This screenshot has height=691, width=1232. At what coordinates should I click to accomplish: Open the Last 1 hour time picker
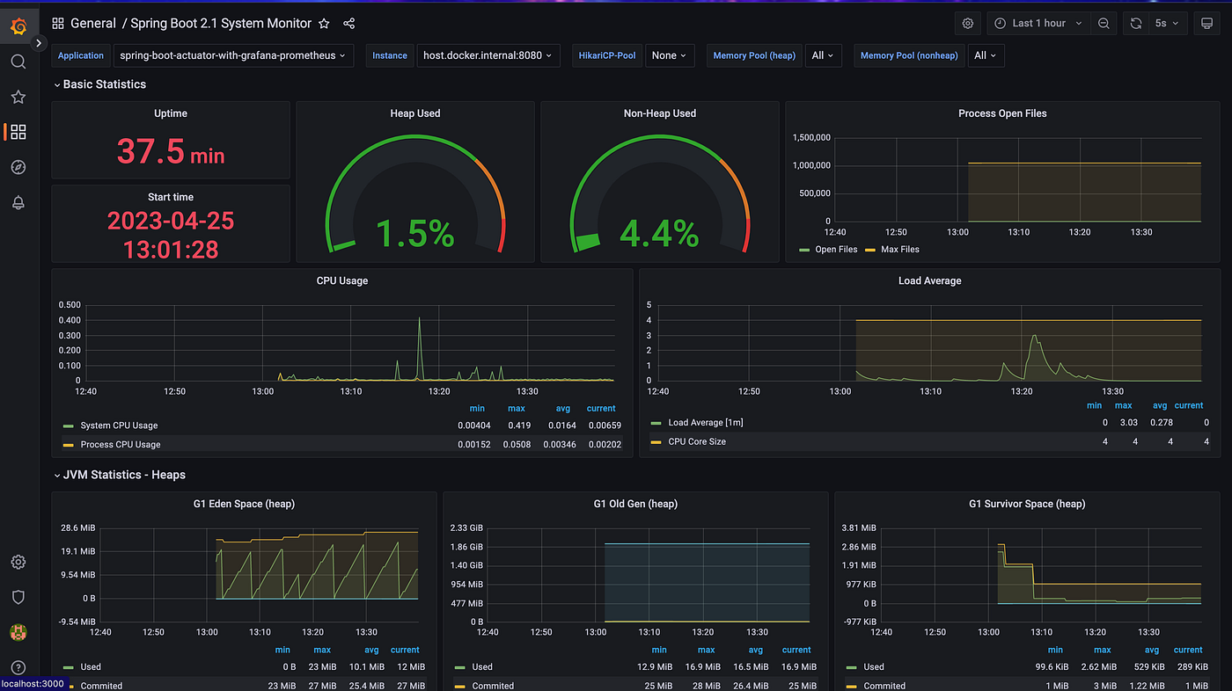[1038, 24]
